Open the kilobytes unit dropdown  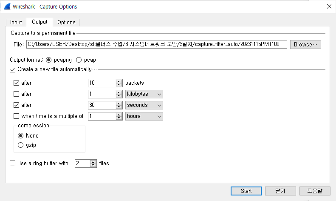point(144,94)
